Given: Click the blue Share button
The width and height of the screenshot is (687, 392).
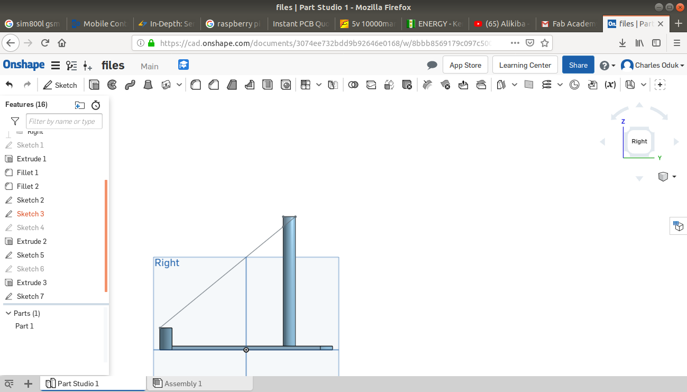Looking at the screenshot, I should click(x=578, y=65).
